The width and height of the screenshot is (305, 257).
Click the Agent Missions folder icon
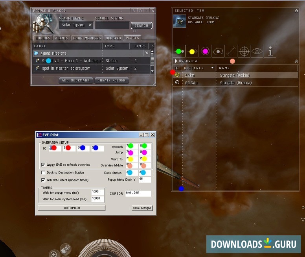[36, 53]
